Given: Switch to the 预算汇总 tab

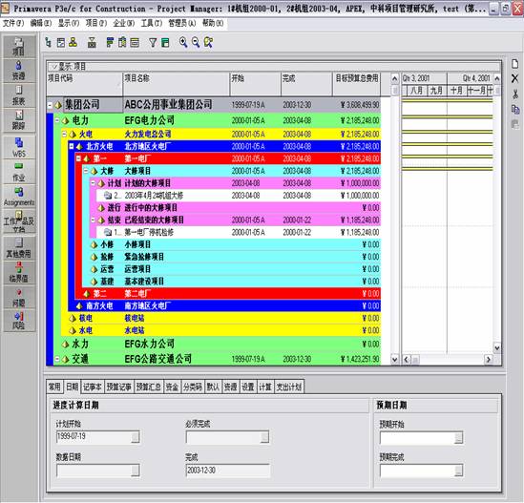Looking at the screenshot, I should (149, 387).
